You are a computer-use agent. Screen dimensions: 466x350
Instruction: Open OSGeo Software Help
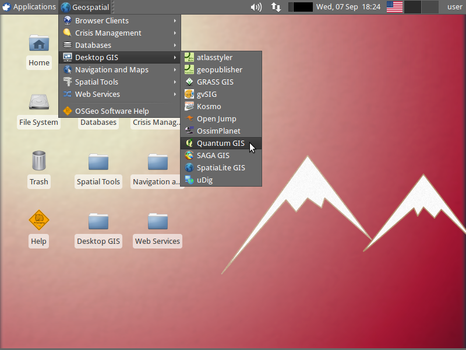point(120,111)
